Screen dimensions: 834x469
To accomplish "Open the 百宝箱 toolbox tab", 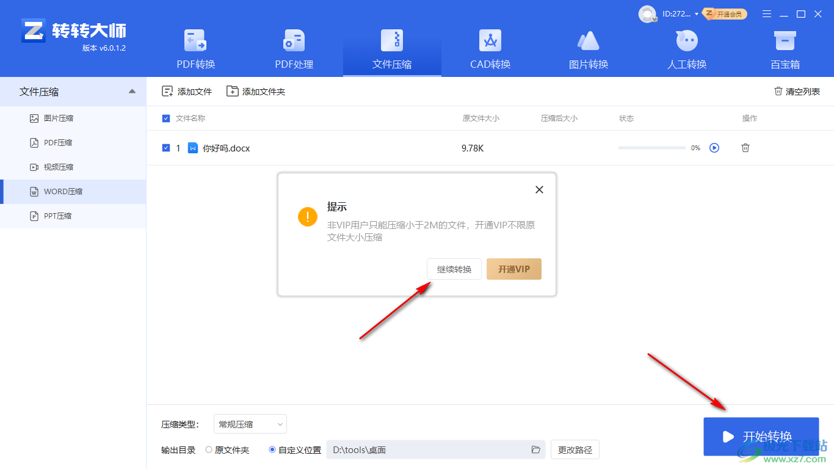I will tap(785, 50).
